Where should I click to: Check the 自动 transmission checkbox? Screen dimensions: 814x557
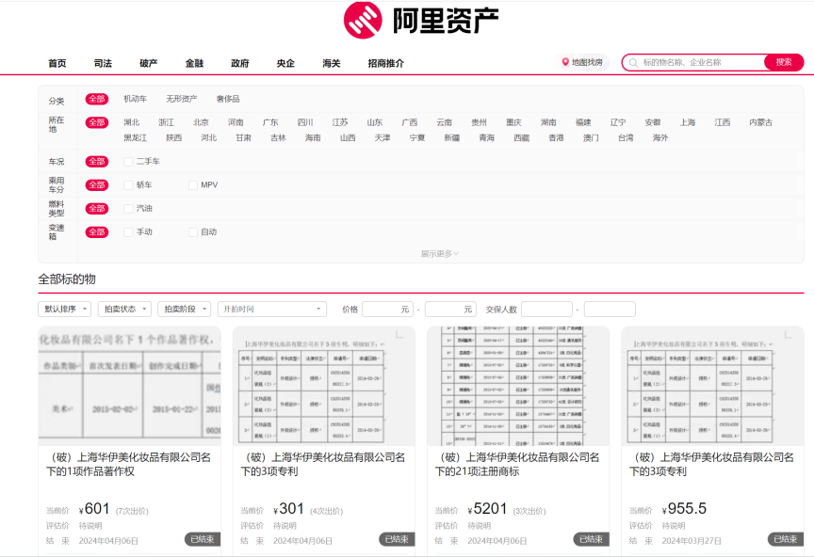[192, 232]
